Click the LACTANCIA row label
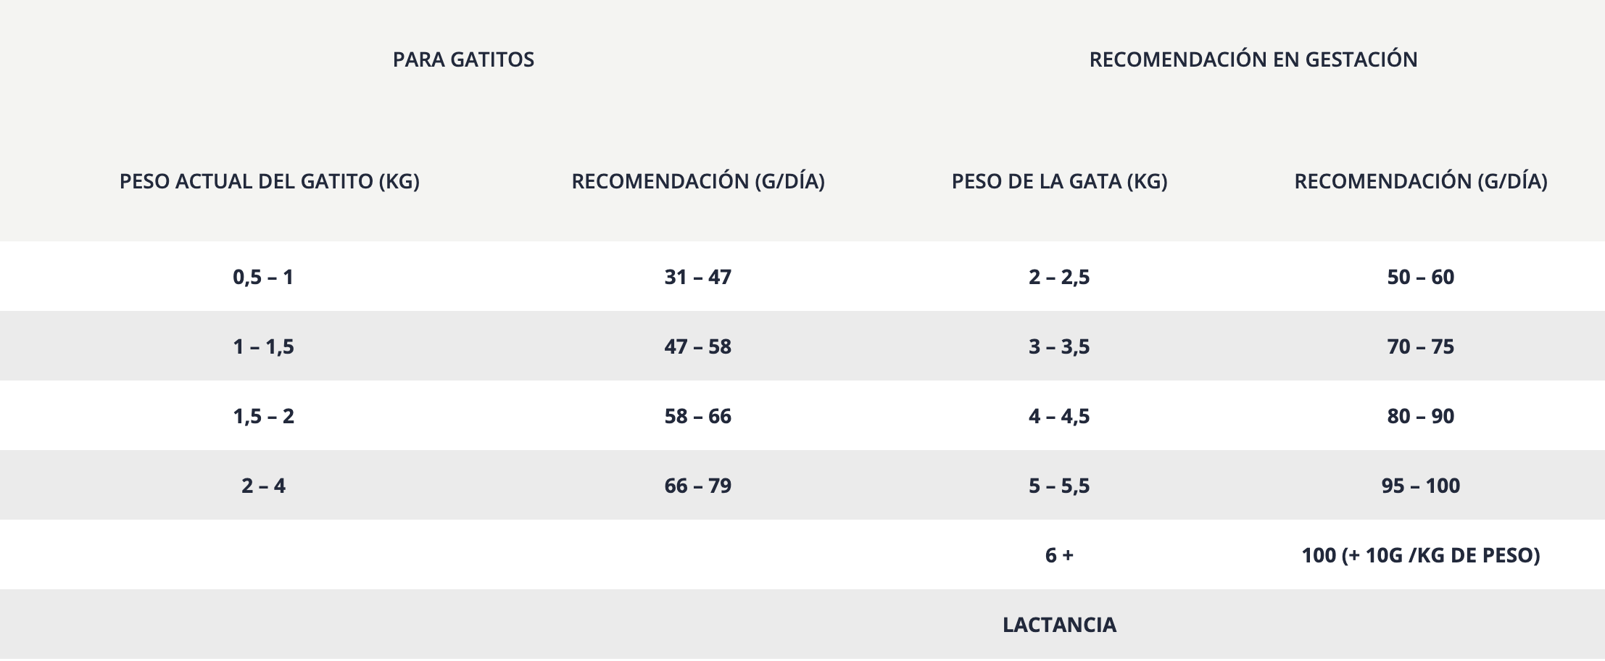Image resolution: width=1605 pixels, height=661 pixels. [1058, 625]
